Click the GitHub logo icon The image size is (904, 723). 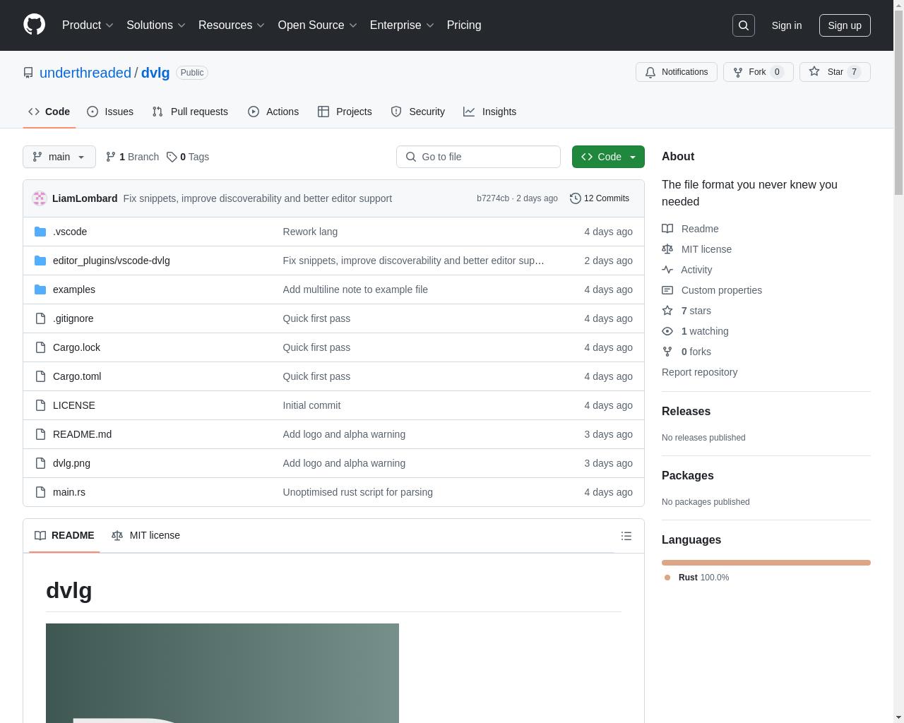[x=34, y=25]
